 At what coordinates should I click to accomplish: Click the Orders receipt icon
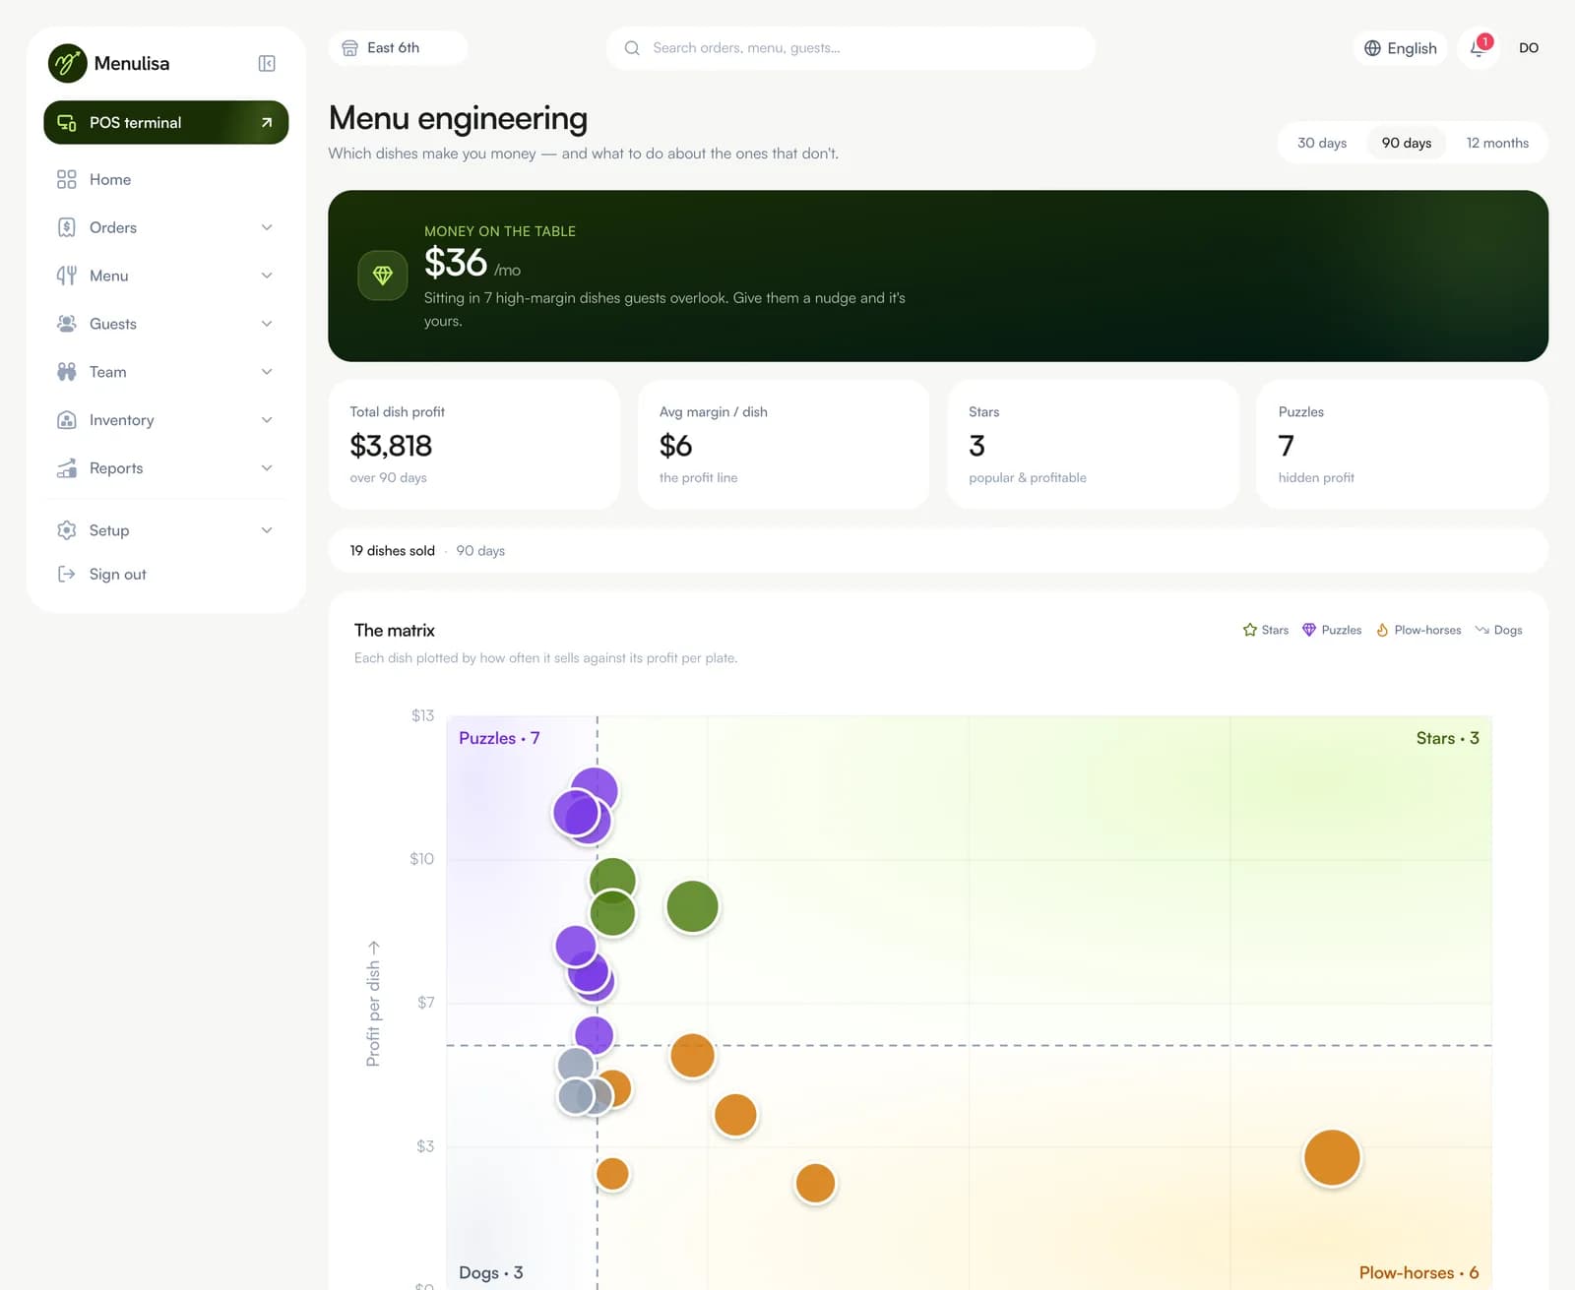coord(67,227)
